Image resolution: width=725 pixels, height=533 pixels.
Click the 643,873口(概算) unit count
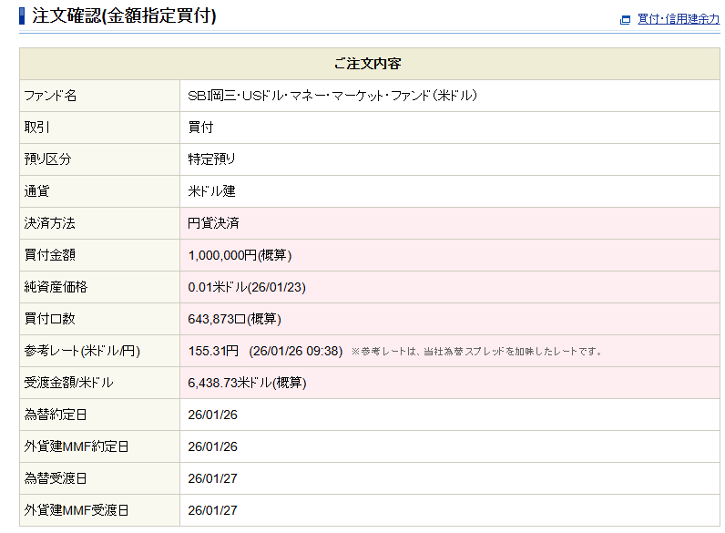(x=234, y=319)
